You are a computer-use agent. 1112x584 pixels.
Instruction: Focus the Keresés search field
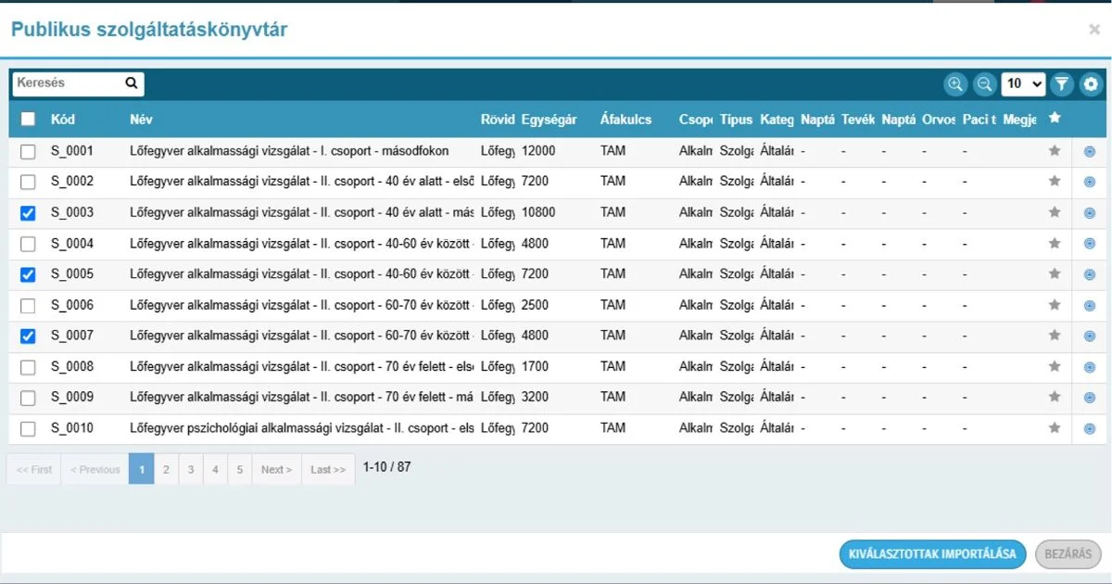click(x=69, y=83)
